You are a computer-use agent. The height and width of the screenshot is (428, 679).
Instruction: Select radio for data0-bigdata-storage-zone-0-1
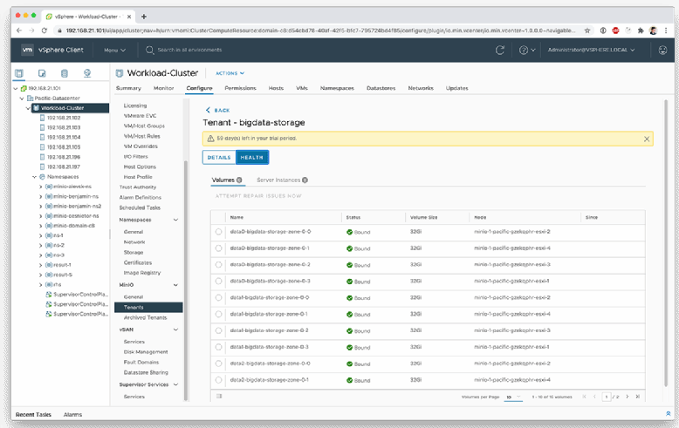tap(218, 248)
